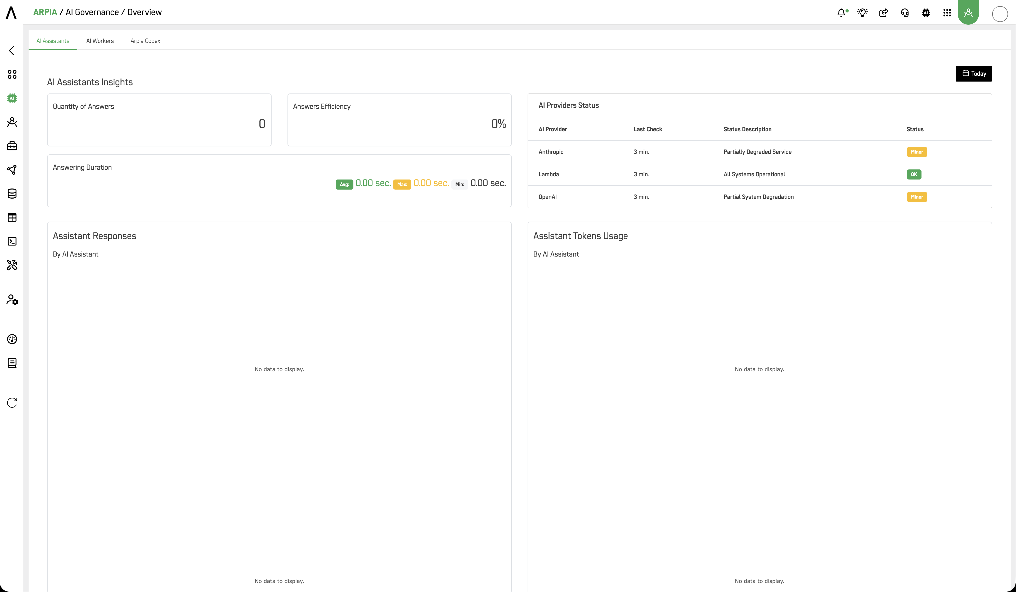Image resolution: width=1016 pixels, height=592 pixels.
Task: Open the database sidebar icon
Action: tap(12, 194)
